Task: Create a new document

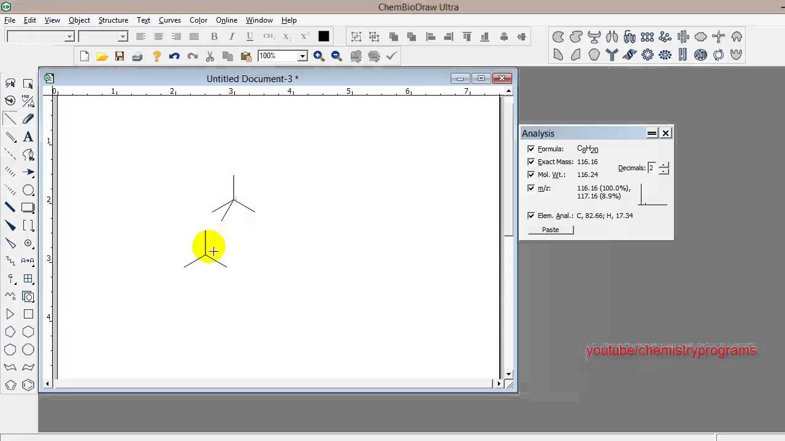Action: [85, 56]
